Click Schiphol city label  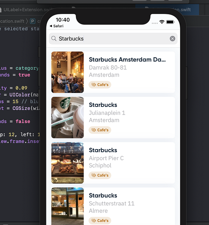(100, 165)
